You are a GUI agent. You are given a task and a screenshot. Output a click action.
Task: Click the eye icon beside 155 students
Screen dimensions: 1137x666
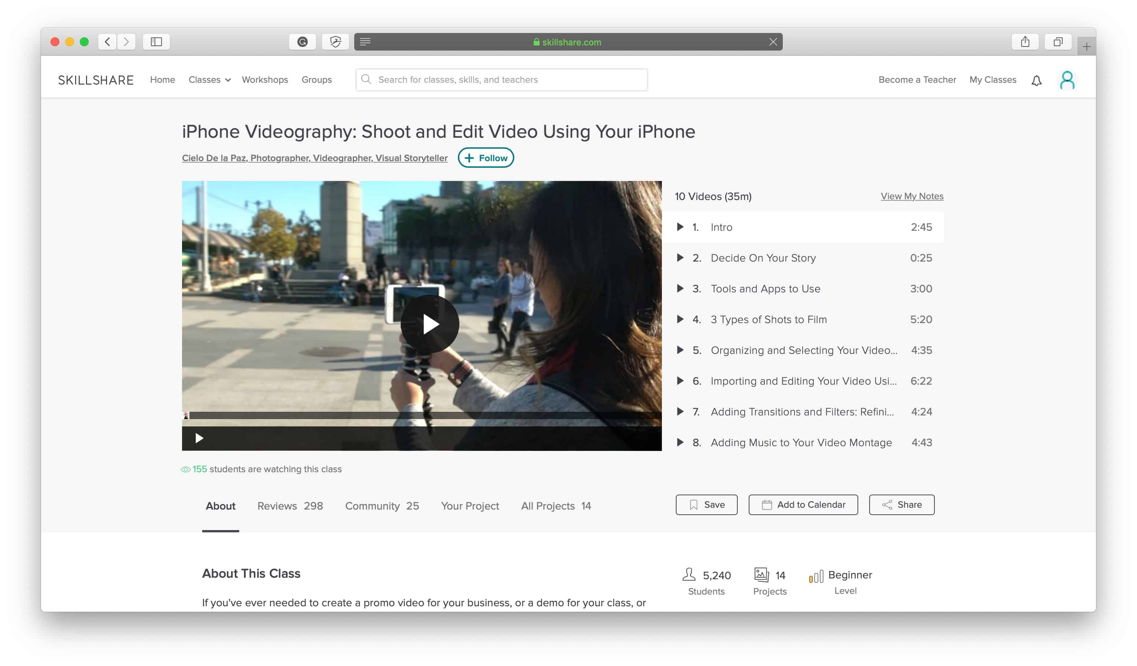pos(185,469)
